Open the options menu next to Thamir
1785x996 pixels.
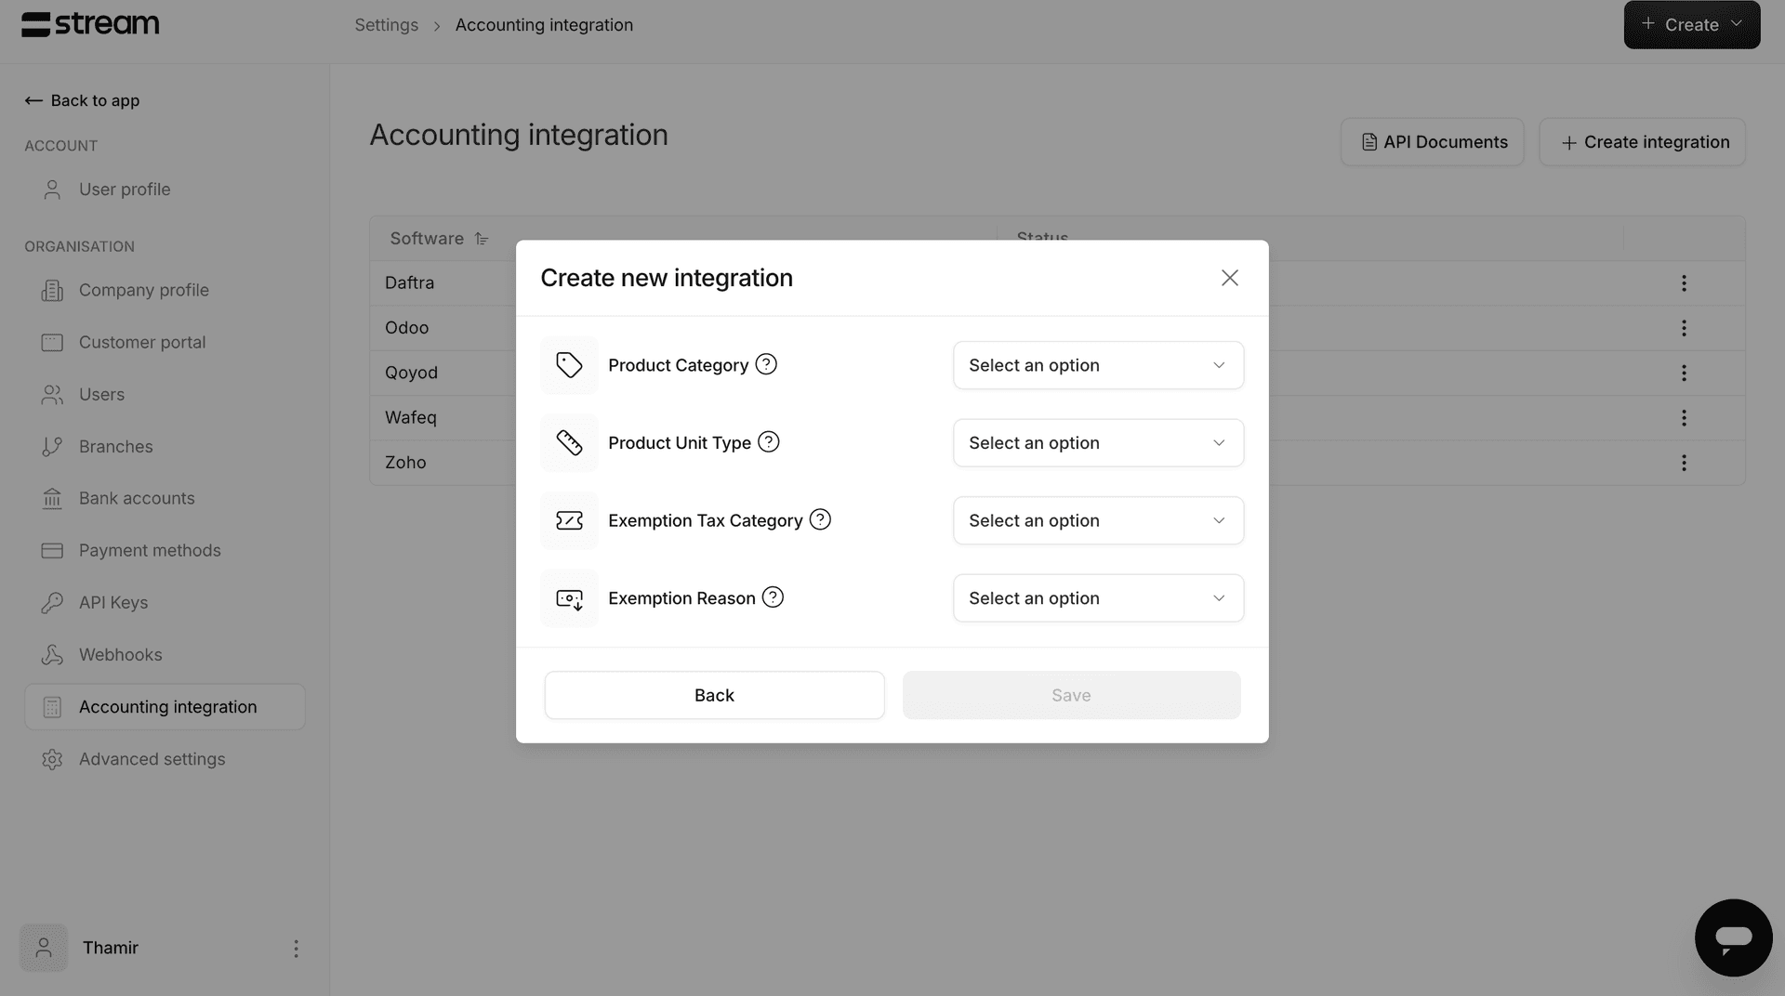(296, 949)
